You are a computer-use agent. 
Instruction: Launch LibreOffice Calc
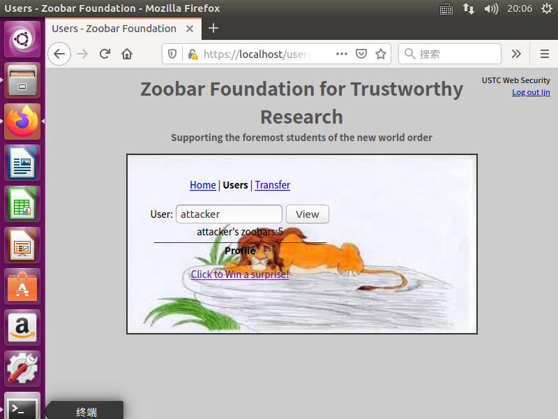pyautogui.click(x=22, y=204)
